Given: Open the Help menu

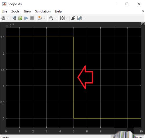Looking at the screenshot, I should pos(58,11).
